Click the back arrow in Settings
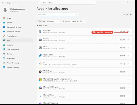Image resolution: width=137 pixels, height=105 pixels. (x=2, y=3)
